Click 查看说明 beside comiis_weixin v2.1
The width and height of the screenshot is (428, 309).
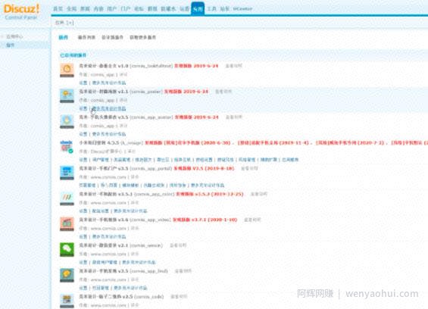coord(178,245)
